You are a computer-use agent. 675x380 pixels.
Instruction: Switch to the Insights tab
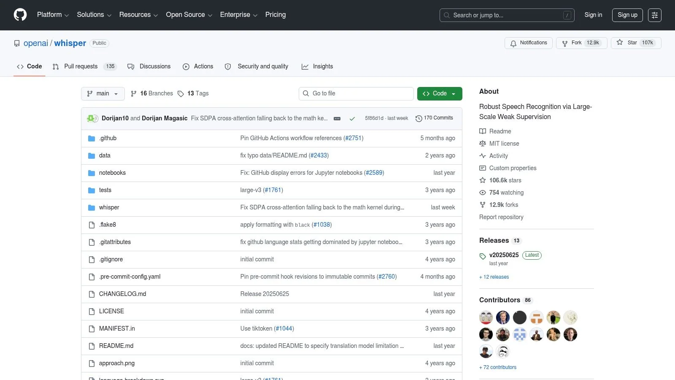[x=317, y=66]
